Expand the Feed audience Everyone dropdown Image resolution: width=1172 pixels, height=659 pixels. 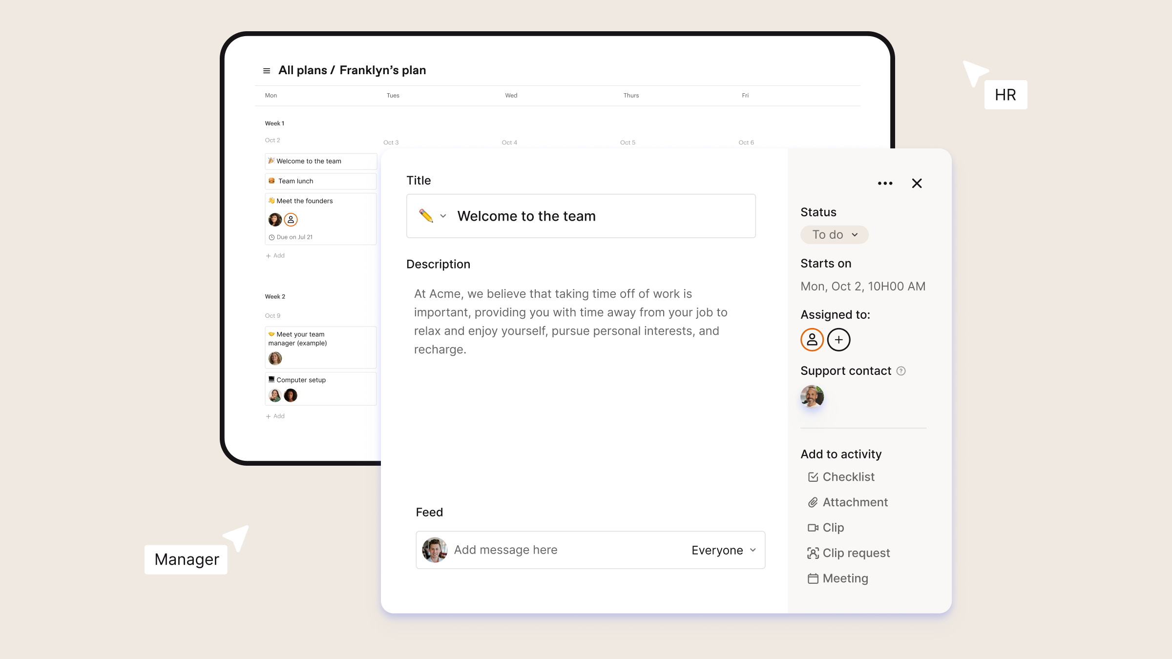[x=723, y=550]
